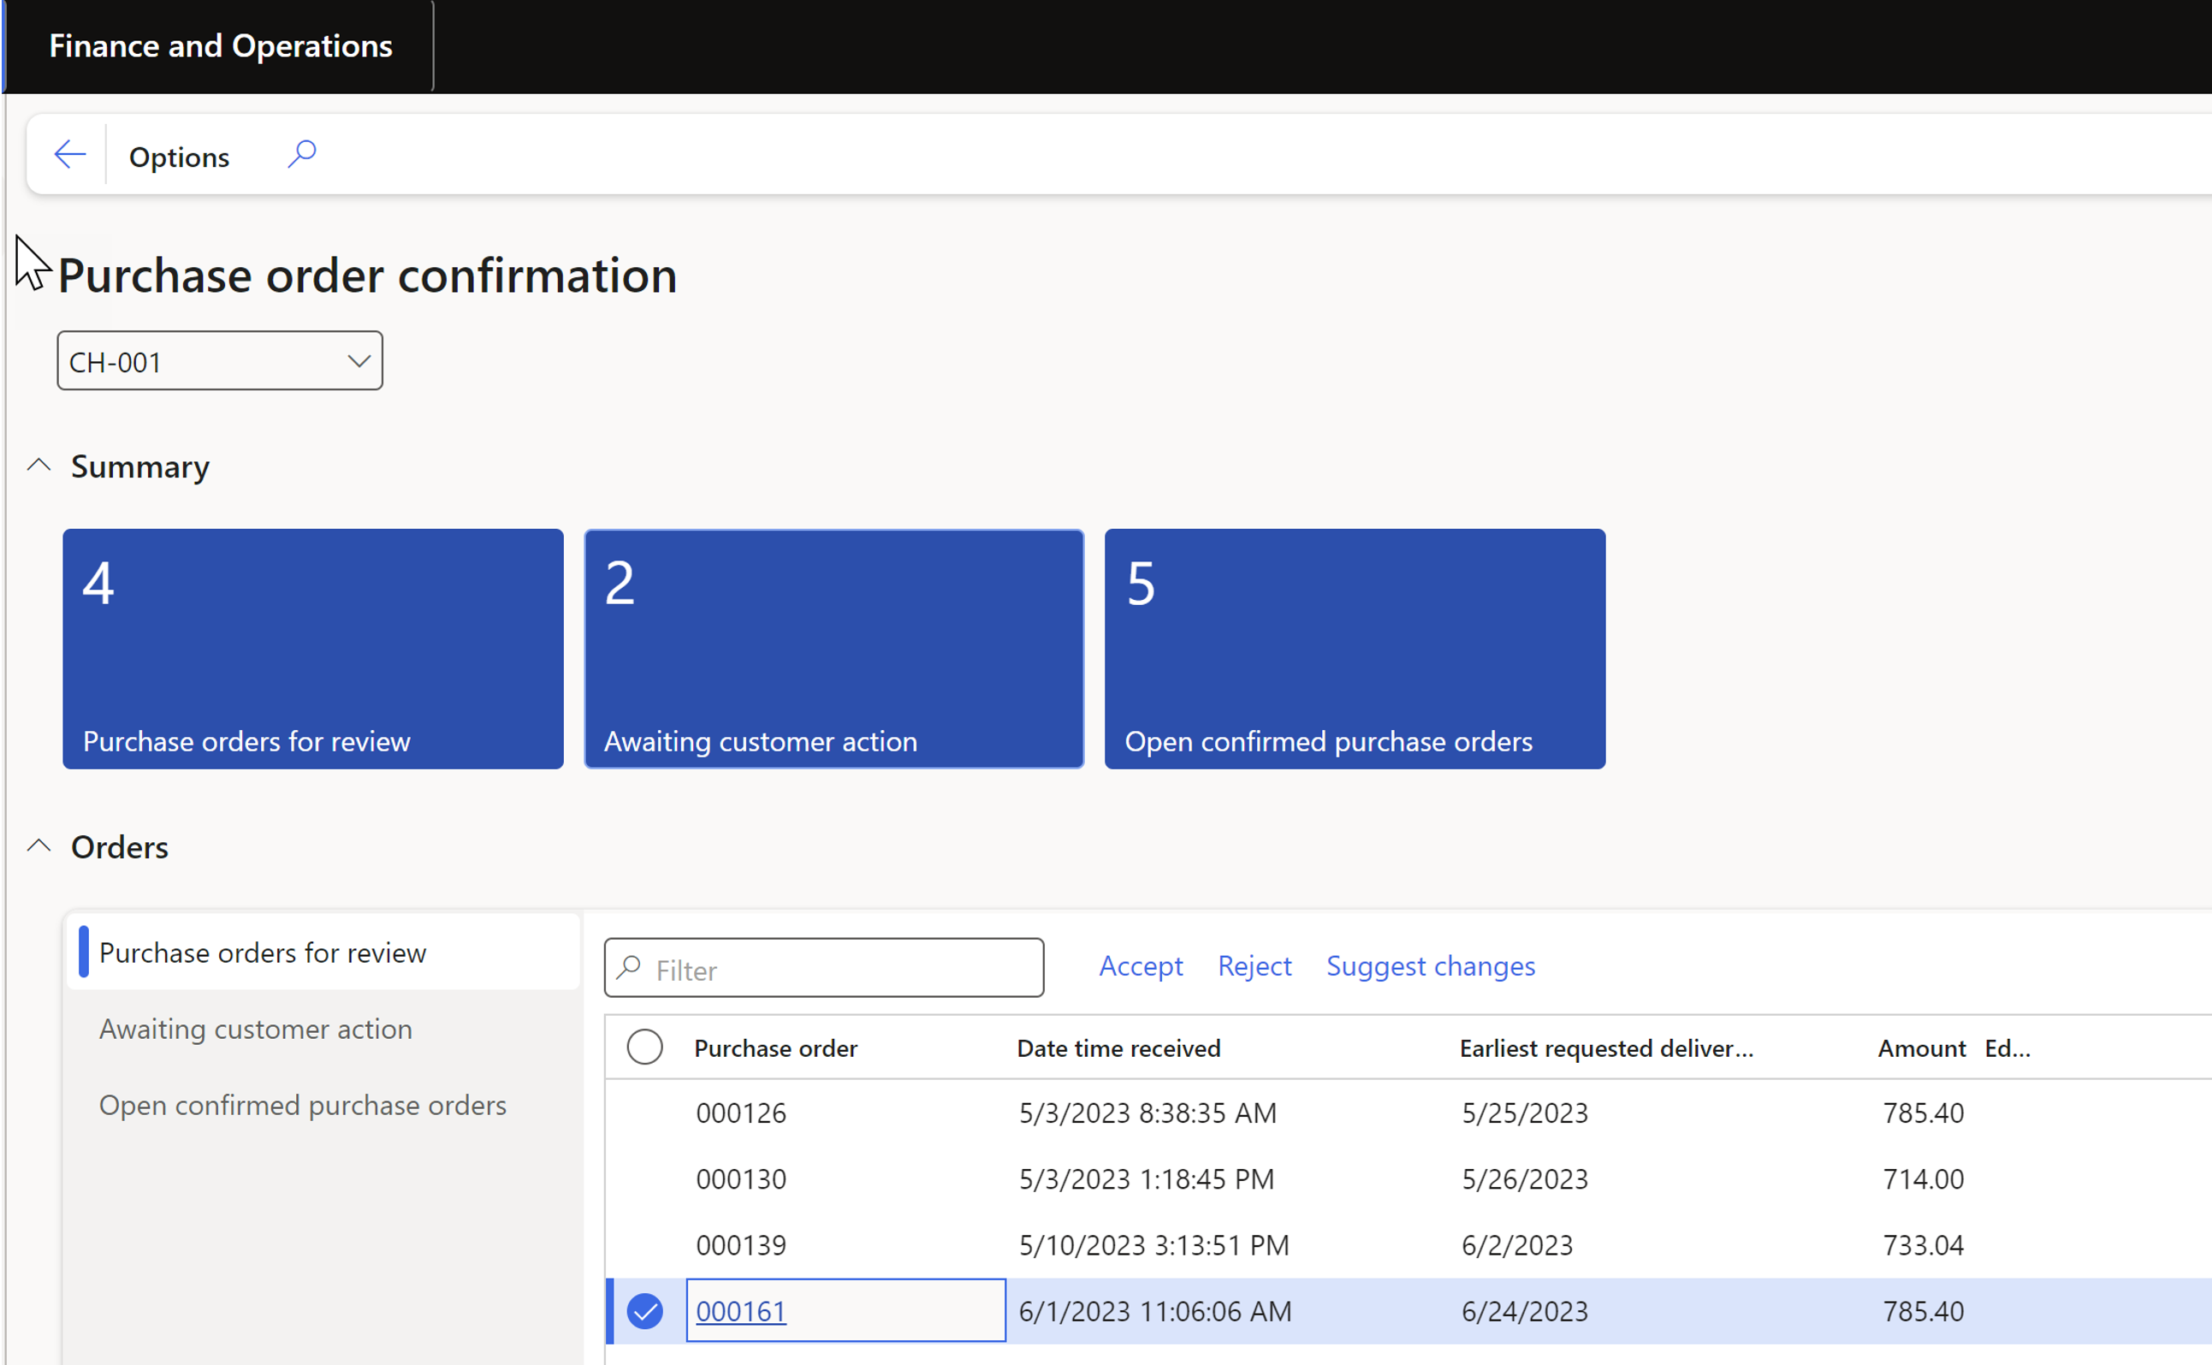Sort by Earliest requested delivery column header
Screen dimensions: 2212x1365
pos(1606,1048)
